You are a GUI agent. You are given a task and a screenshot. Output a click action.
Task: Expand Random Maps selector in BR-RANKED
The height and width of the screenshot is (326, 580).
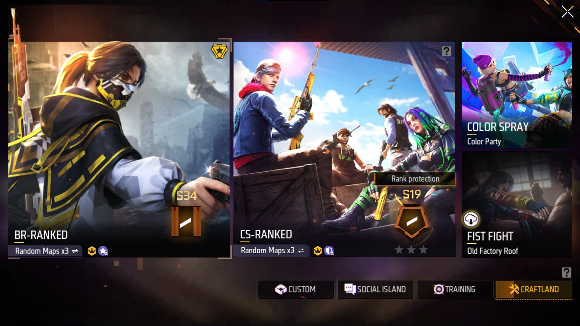77,251
